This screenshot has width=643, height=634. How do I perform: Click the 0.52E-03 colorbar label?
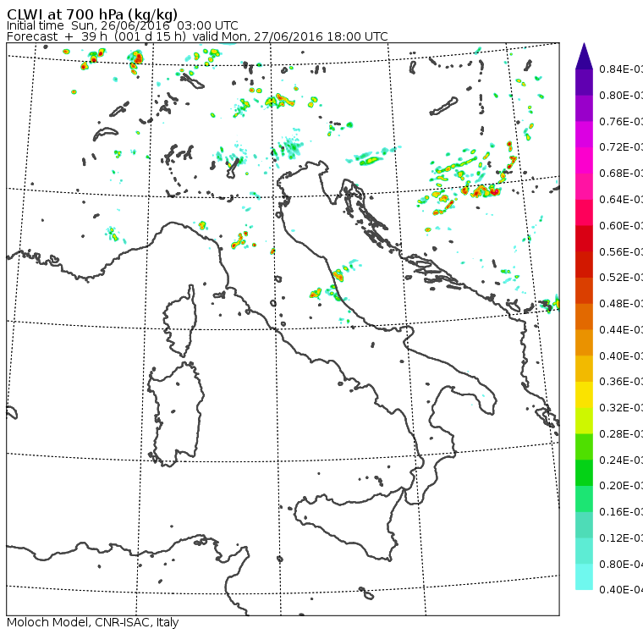[621, 278]
